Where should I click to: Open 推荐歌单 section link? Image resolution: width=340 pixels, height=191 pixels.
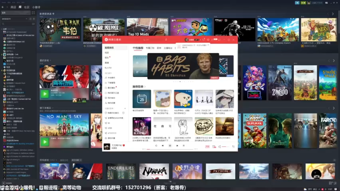tap(139, 86)
